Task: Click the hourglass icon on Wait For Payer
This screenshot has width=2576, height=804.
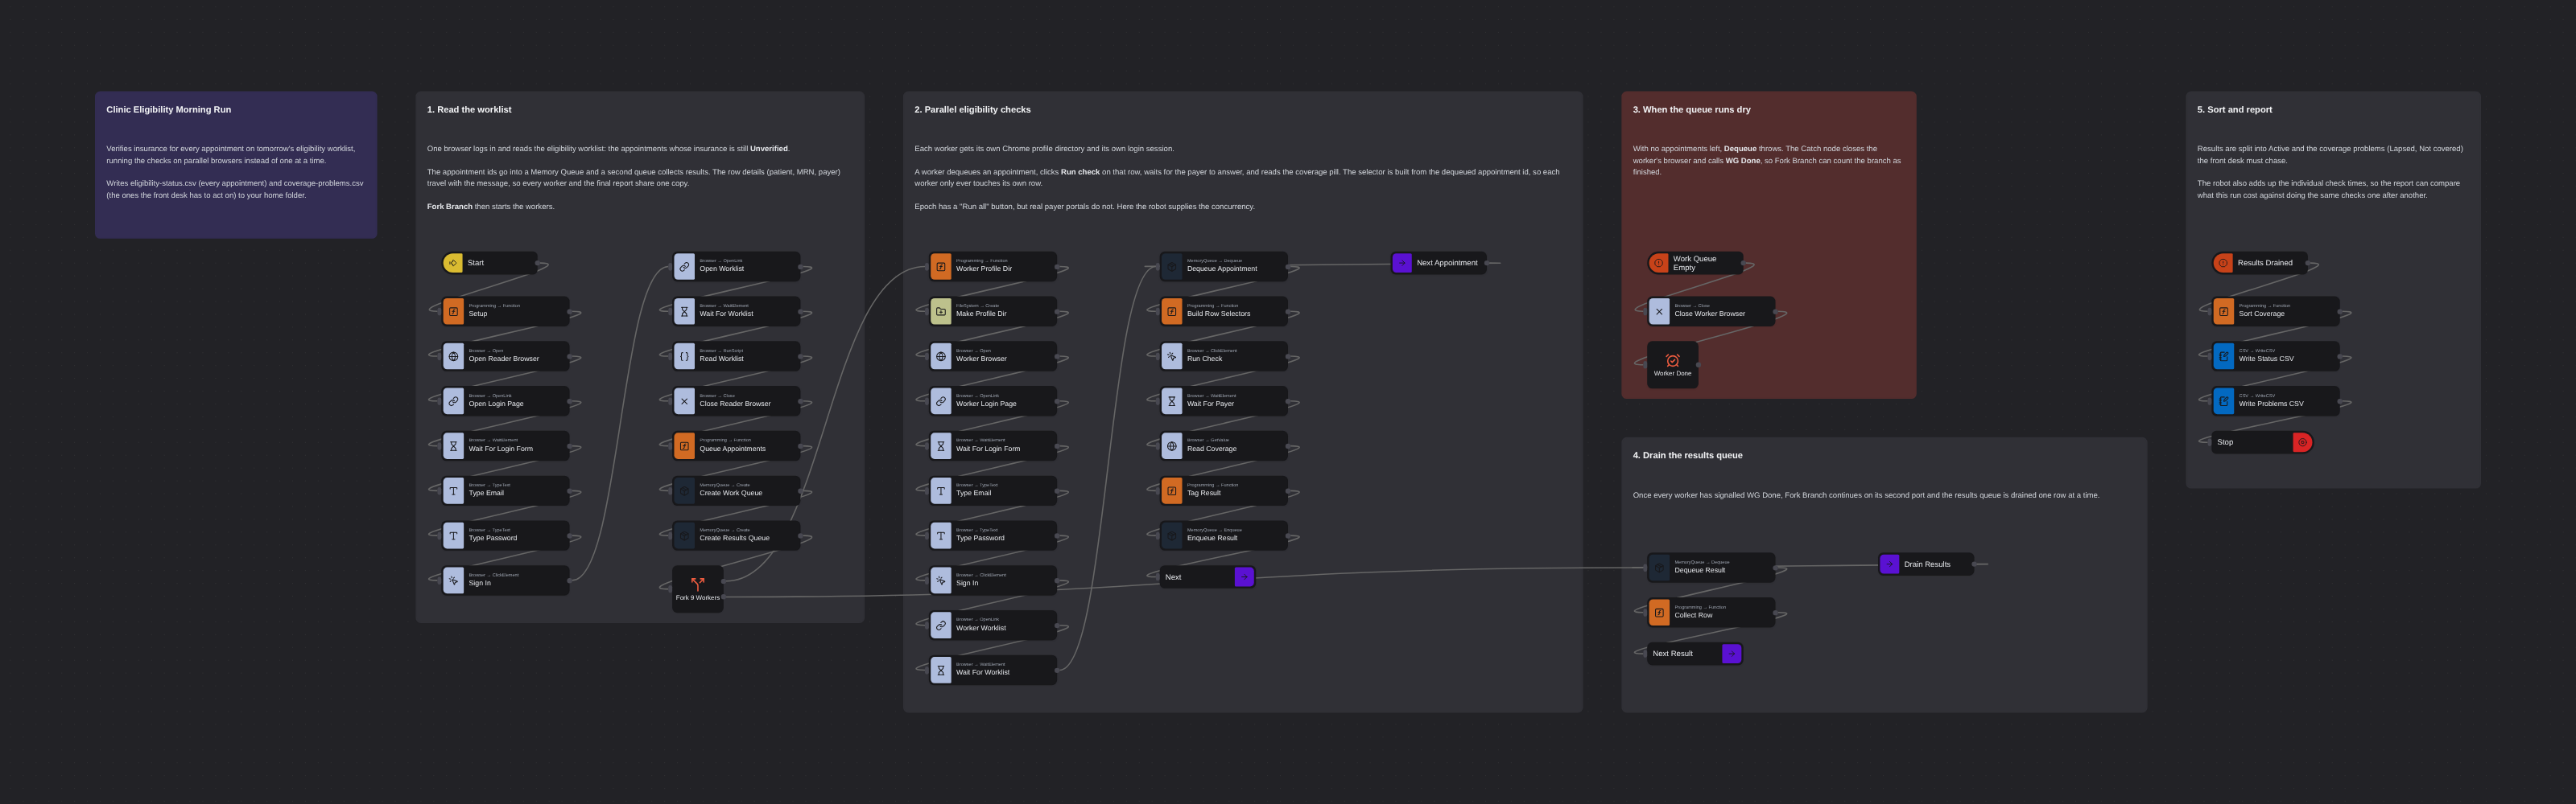Action: point(1172,401)
